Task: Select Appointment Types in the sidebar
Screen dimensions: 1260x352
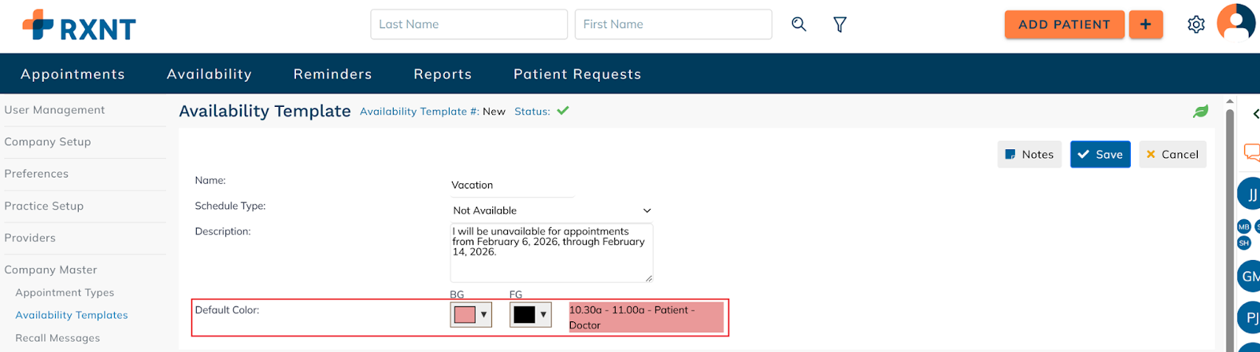Action: coord(65,292)
